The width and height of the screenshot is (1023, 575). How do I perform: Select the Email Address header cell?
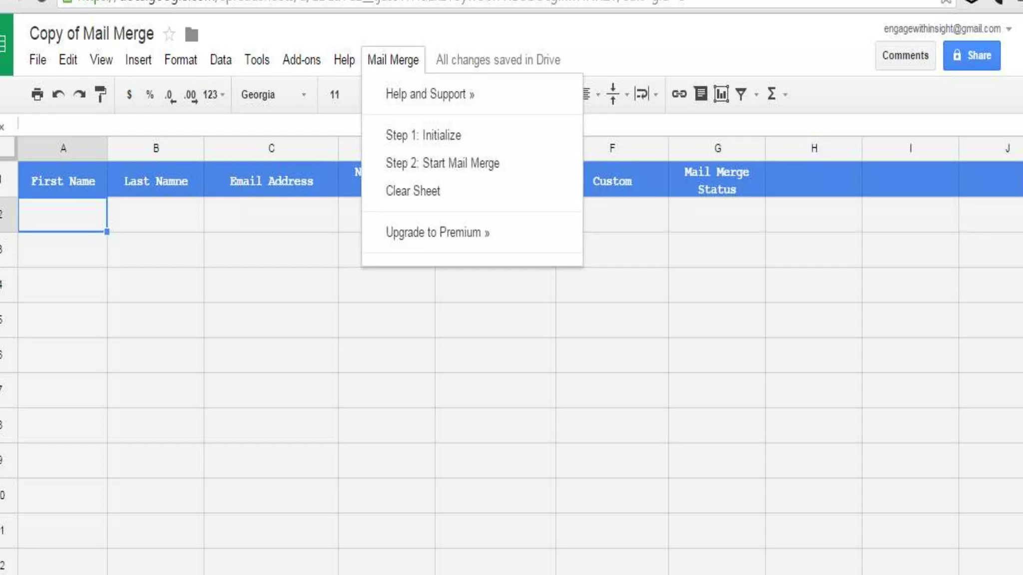[271, 181]
